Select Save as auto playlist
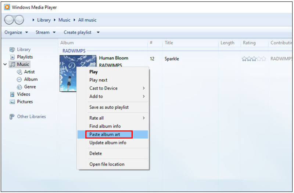The image size is (294, 193). [x=113, y=107]
